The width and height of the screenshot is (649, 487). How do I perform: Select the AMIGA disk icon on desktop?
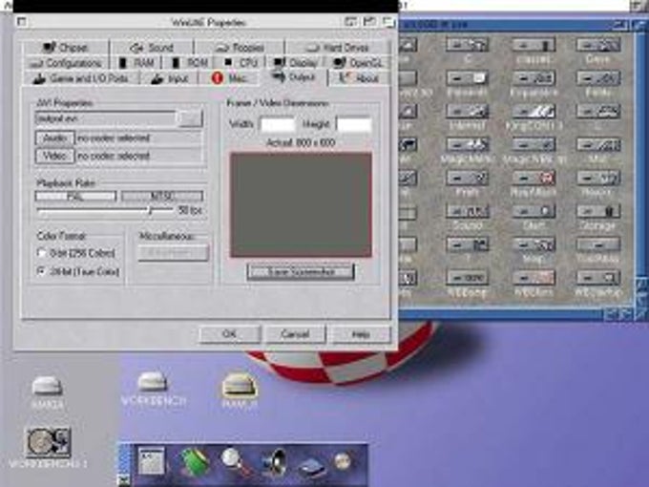click(48, 386)
